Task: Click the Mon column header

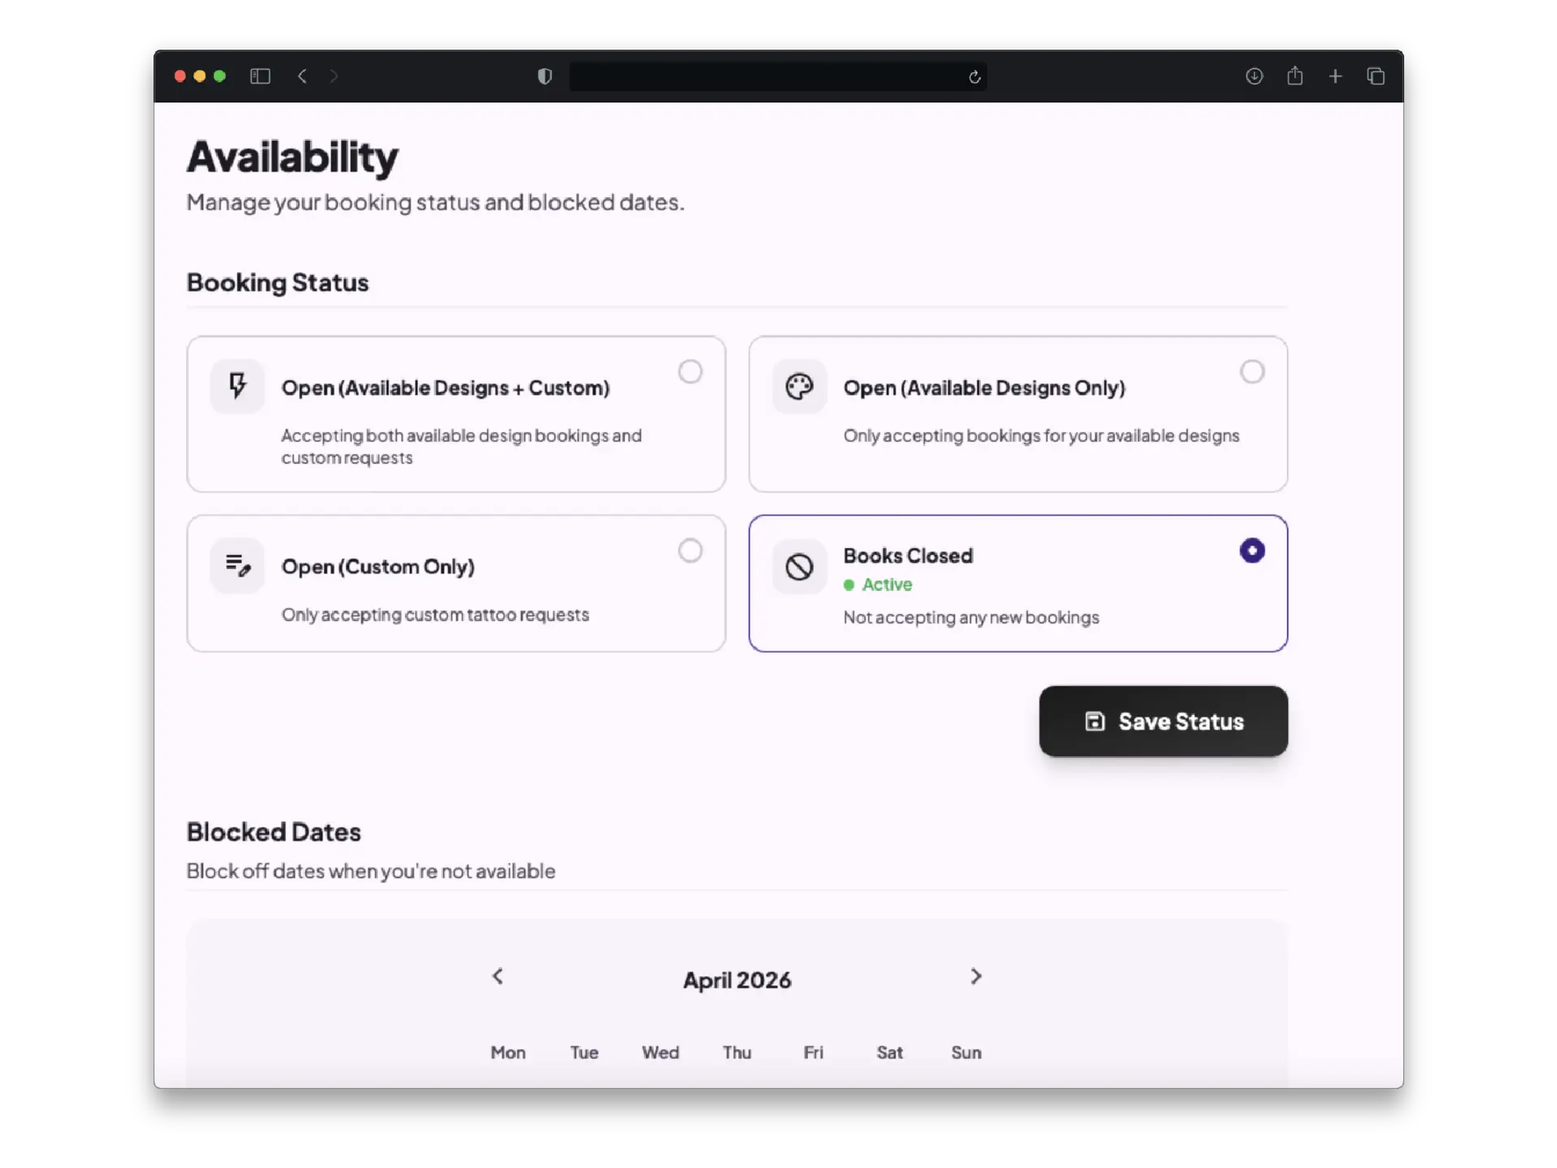Action: tap(507, 1052)
